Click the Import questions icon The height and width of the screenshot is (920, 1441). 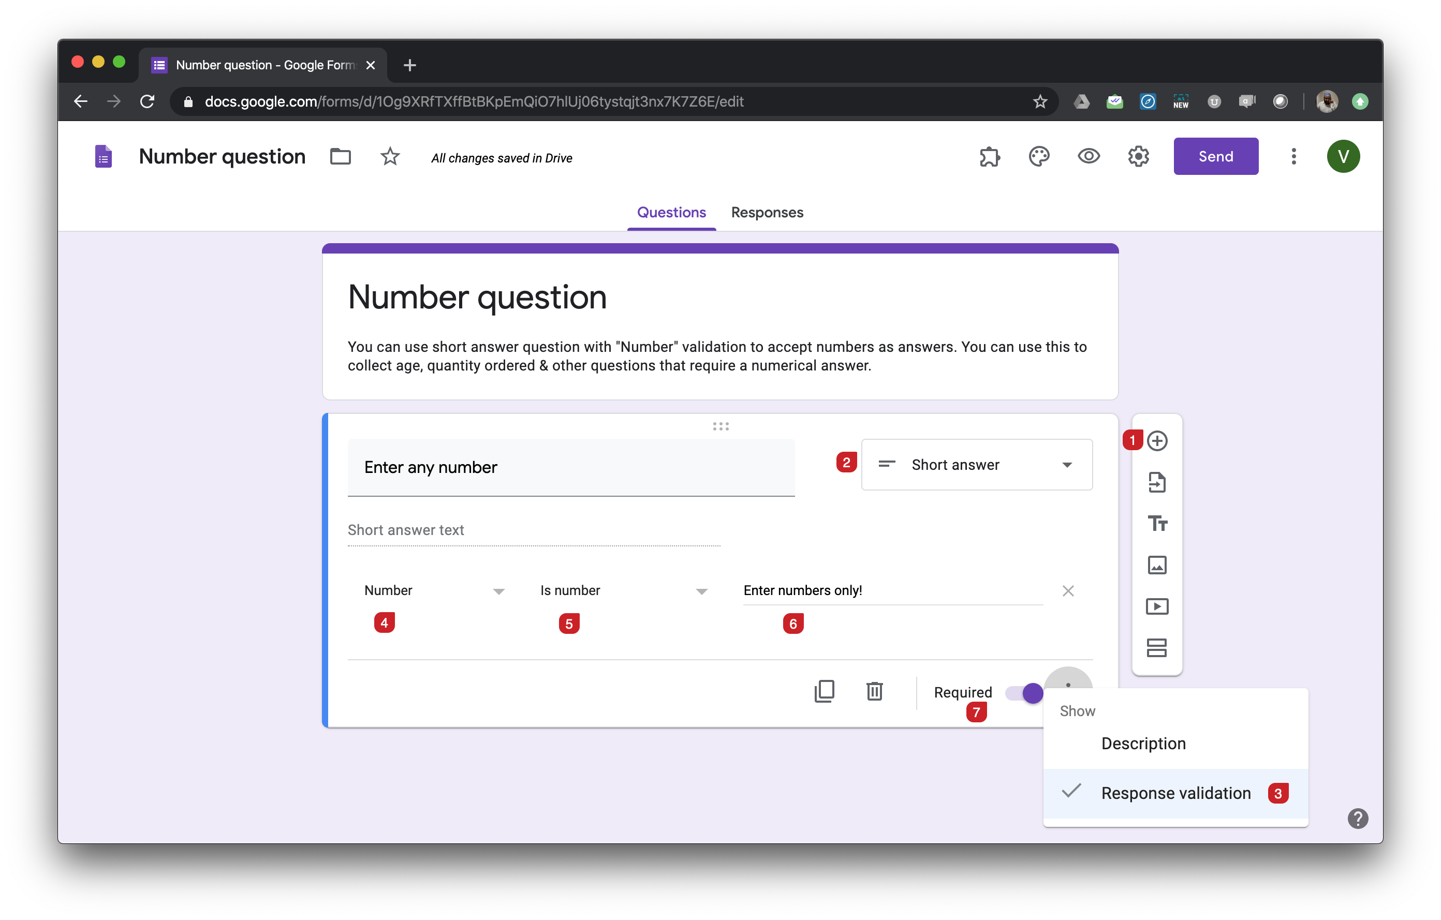(x=1157, y=482)
